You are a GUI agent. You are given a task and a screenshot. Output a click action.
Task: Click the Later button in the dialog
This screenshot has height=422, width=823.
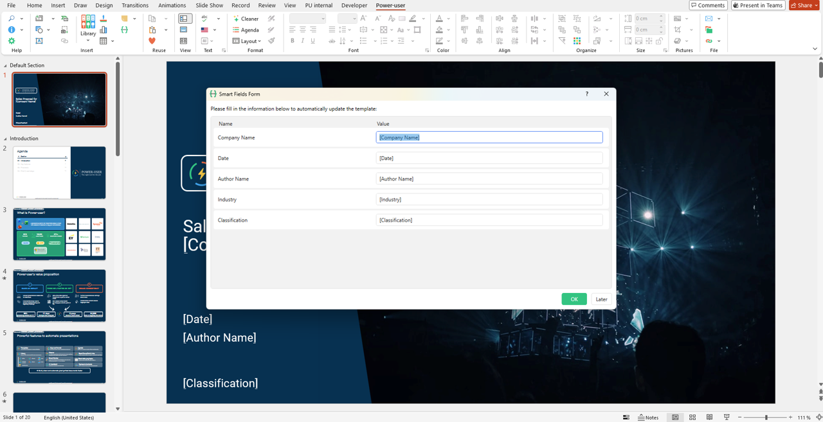601,299
